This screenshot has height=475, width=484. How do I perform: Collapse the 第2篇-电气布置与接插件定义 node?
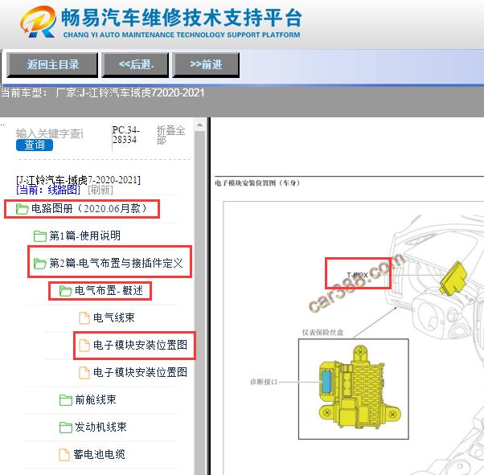[x=116, y=264]
